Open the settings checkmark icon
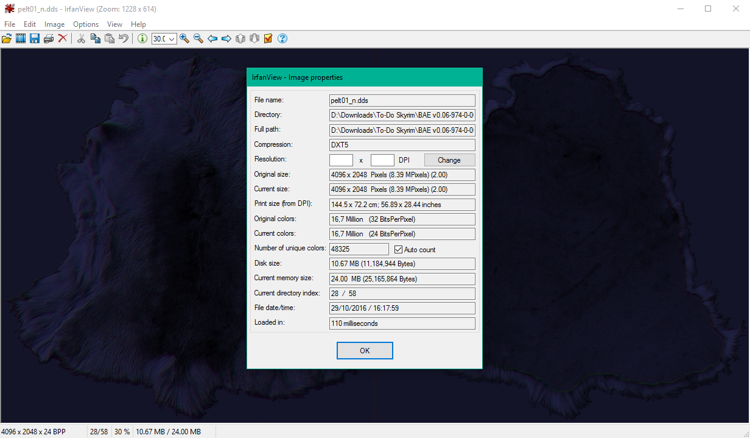Viewport: 750px width, 438px height. [268, 39]
